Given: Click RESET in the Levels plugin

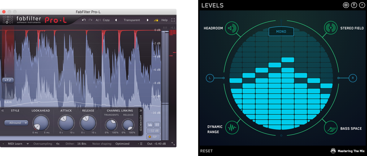Looking at the screenshot, I should point(206,151).
